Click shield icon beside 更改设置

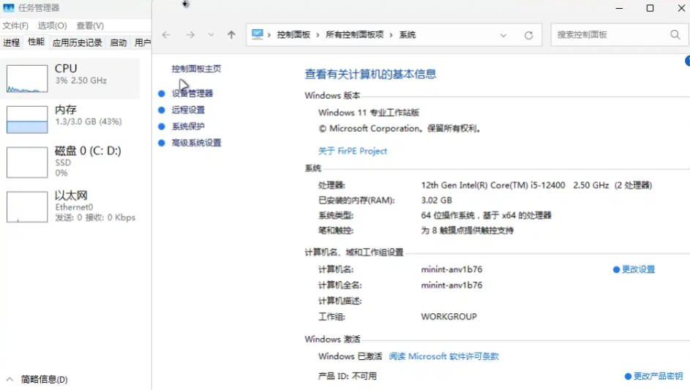point(616,269)
